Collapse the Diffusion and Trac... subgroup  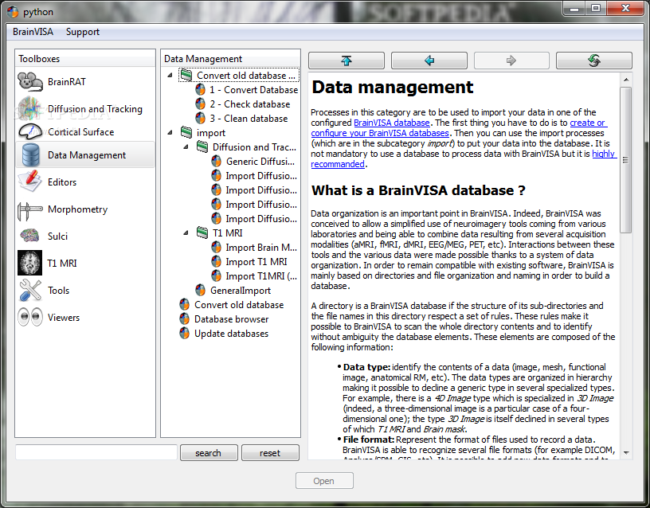[186, 147]
